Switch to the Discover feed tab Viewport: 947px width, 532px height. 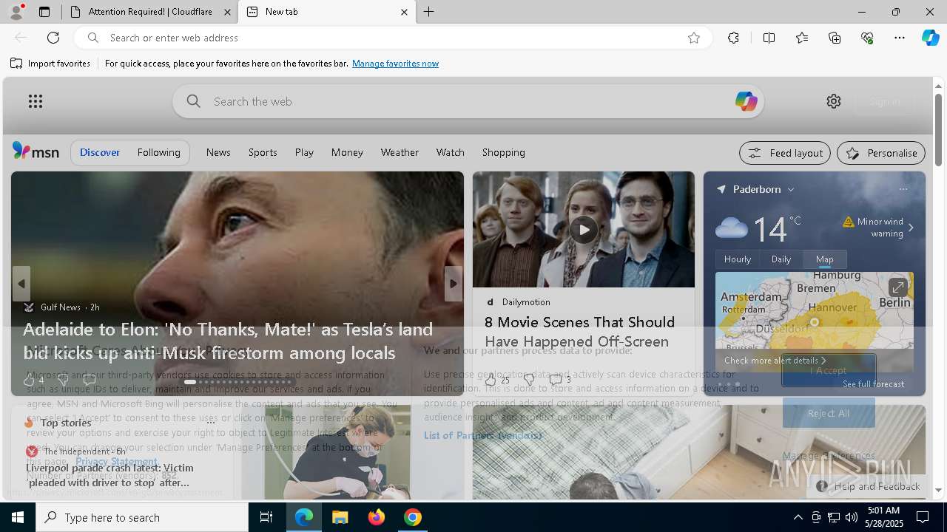[x=100, y=152]
